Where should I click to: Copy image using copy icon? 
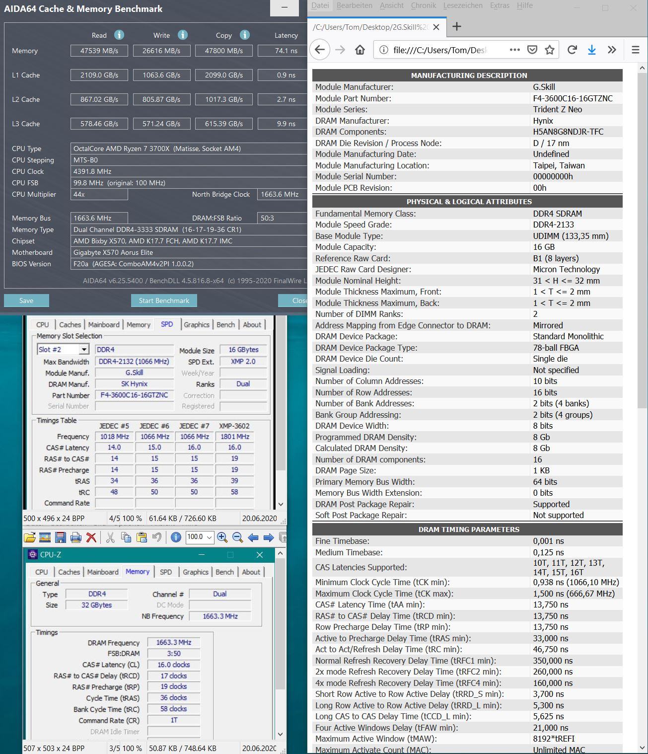pos(126,537)
